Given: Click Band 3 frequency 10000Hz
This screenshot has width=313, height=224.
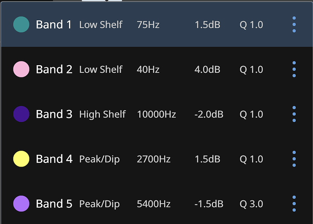Looking at the screenshot, I should pos(156,114).
